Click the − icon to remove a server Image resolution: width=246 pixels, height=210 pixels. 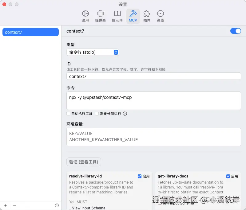point(14,205)
